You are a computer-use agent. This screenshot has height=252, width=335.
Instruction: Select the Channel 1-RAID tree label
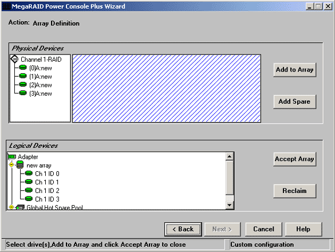coord(41,59)
